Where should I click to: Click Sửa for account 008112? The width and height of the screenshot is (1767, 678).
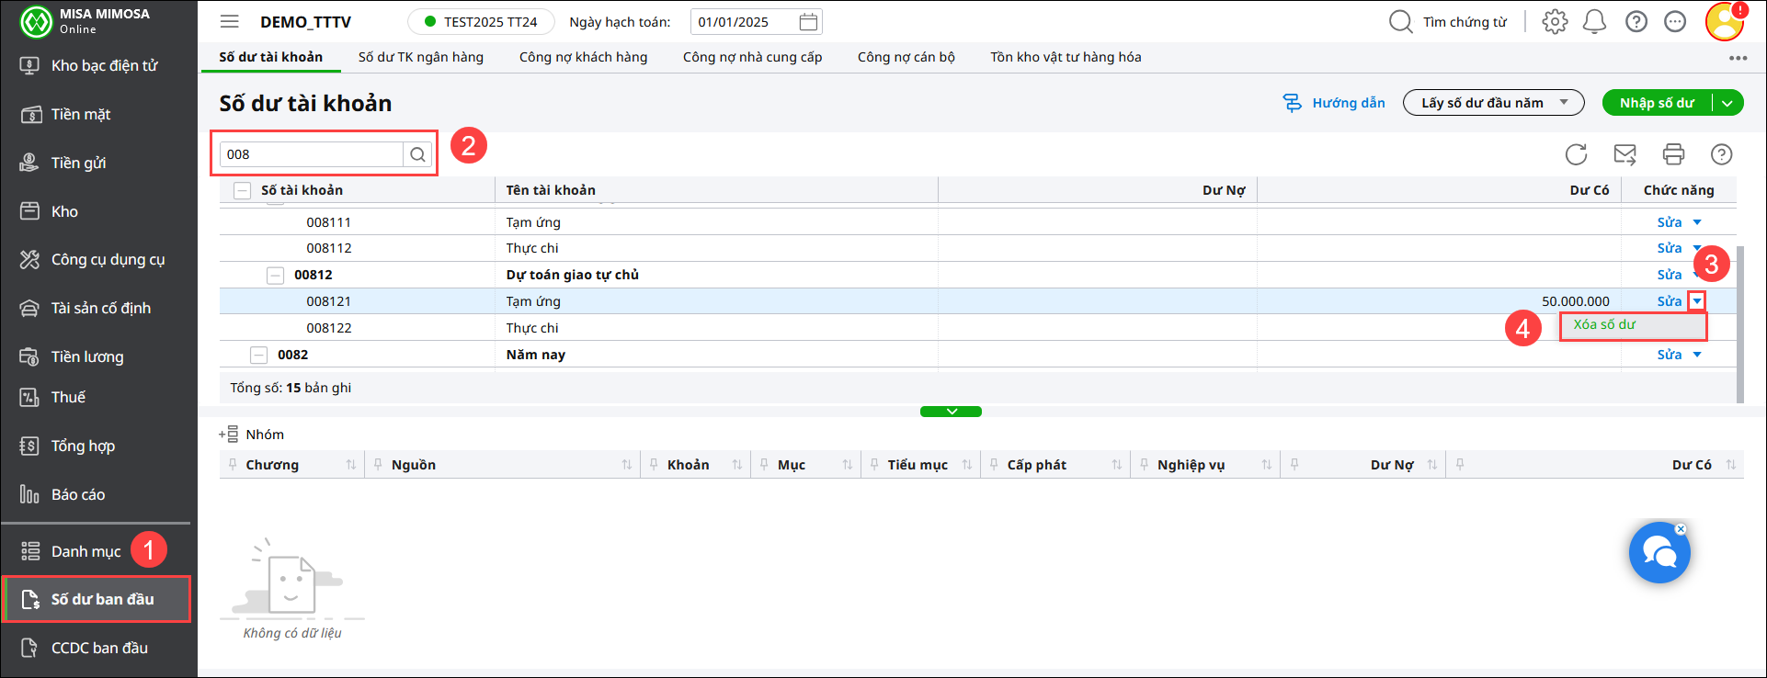tap(1669, 248)
